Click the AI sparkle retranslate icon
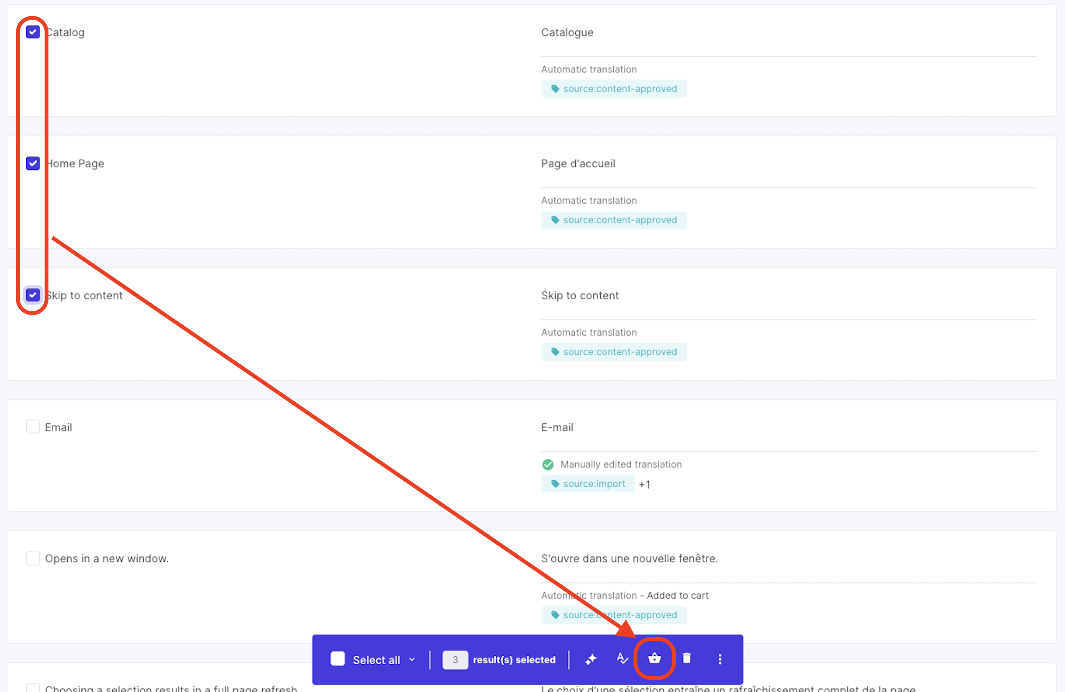The width and height of the screenshot is (1065, 692). click(591, 659)
